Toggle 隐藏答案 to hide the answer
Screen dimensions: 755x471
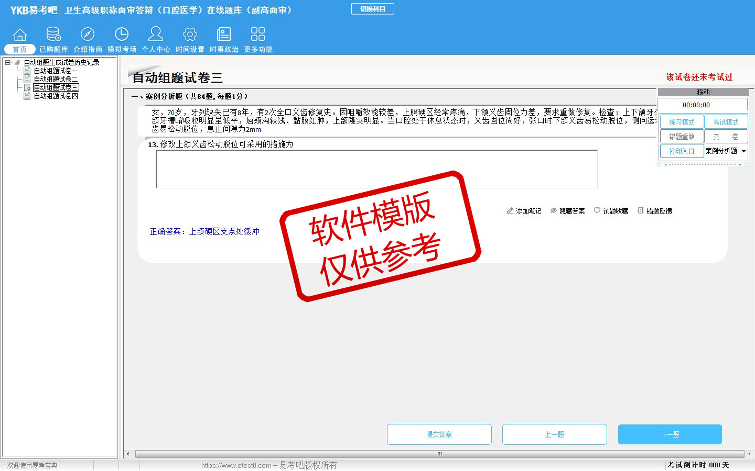[567, 211]
